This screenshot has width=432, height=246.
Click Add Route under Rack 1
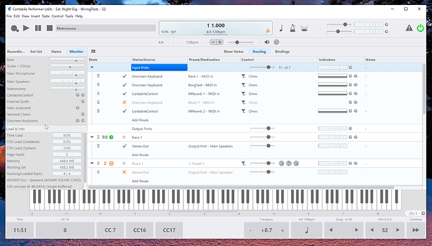click(140, 155)
